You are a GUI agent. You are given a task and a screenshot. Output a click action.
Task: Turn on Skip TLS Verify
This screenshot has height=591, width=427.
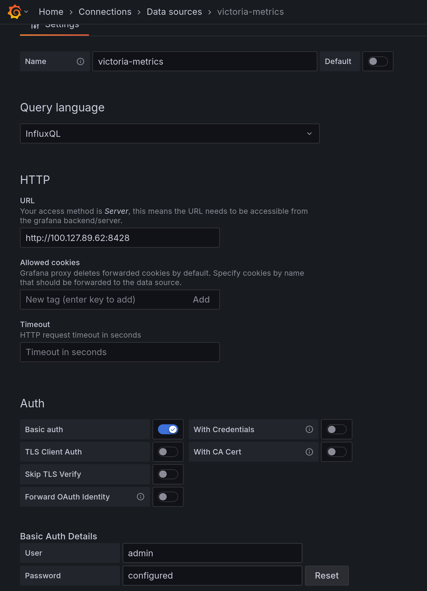coord(168,474)
